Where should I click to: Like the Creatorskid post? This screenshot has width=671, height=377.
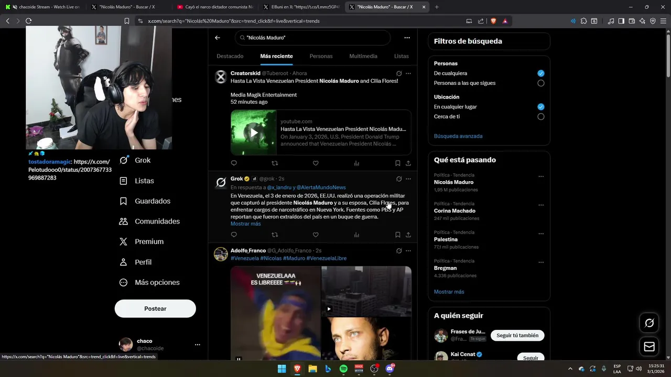316,163
